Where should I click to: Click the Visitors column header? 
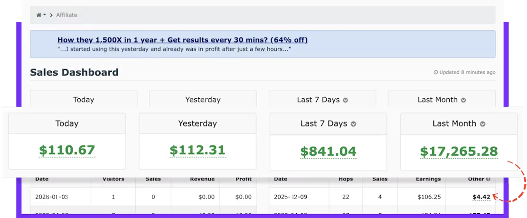click(x=113, y=179)
